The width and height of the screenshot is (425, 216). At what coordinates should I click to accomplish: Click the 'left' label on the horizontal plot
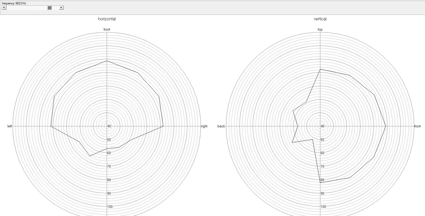tap(10, 126)
